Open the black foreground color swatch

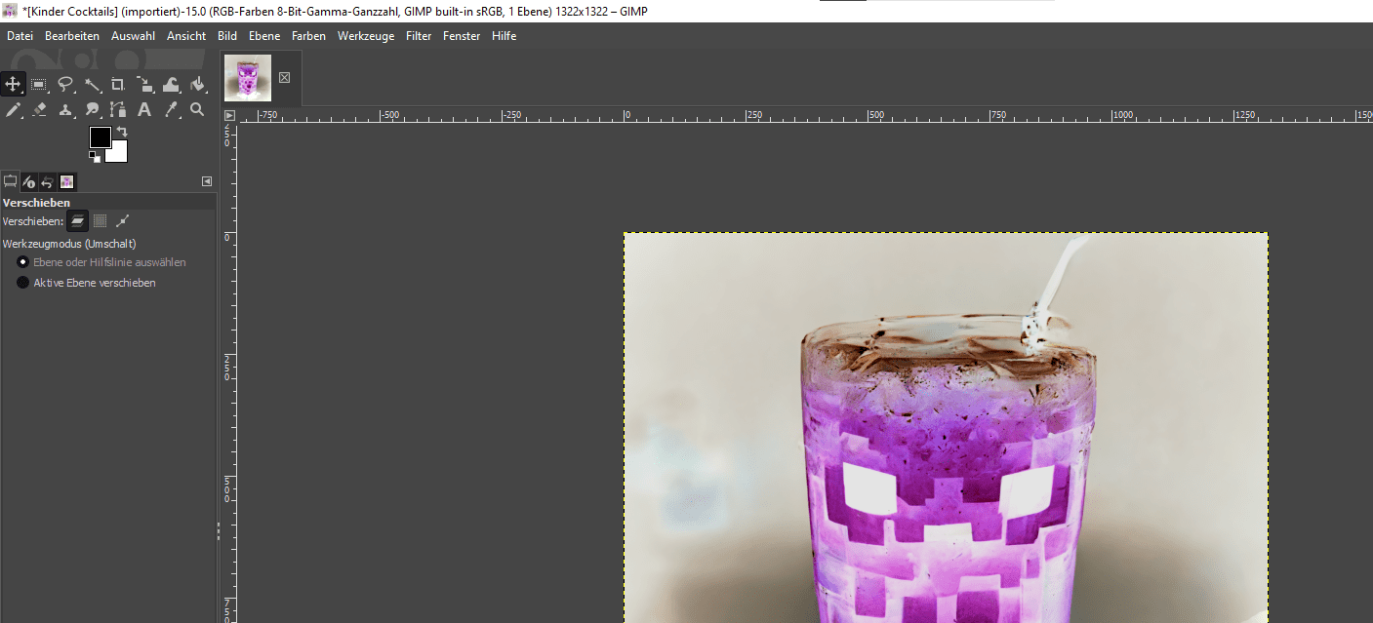coord(101,137)
